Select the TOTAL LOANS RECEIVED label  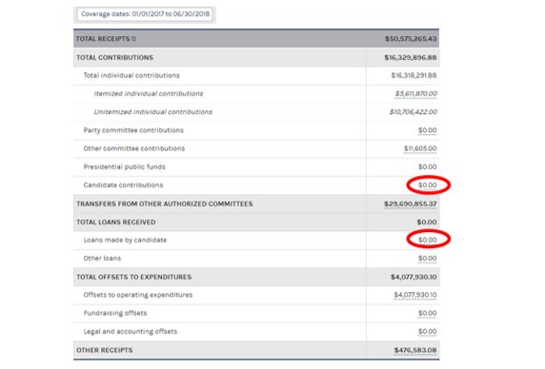pyautogui.click(x=115, y=223)
